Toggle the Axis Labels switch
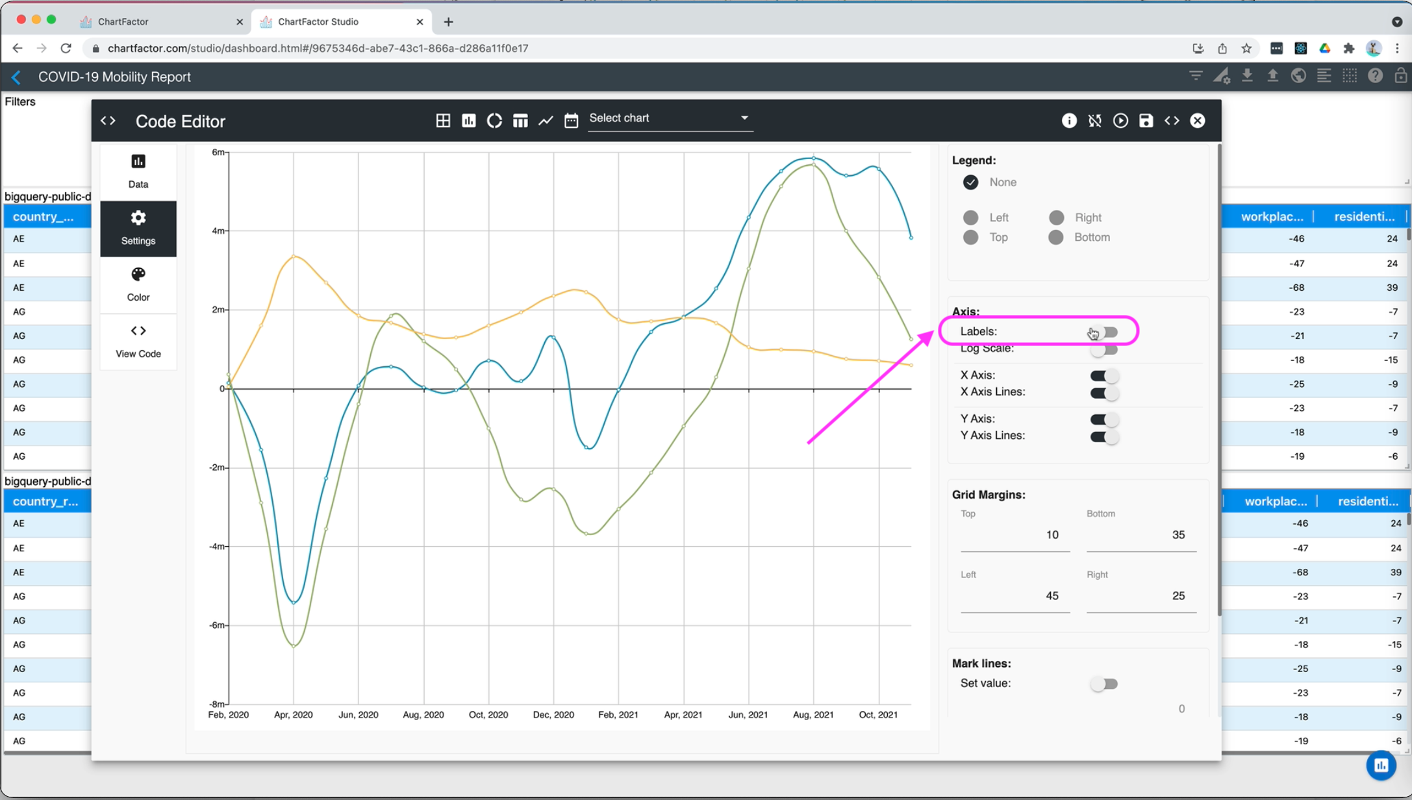 tap(1103, 332)
